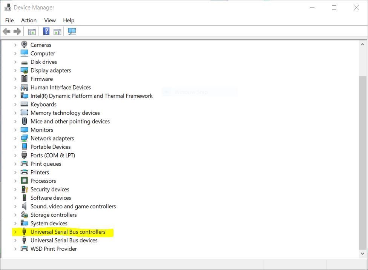Click Scan for hardware changes icon
Screen dimensions: 368x270
(72, 31)
